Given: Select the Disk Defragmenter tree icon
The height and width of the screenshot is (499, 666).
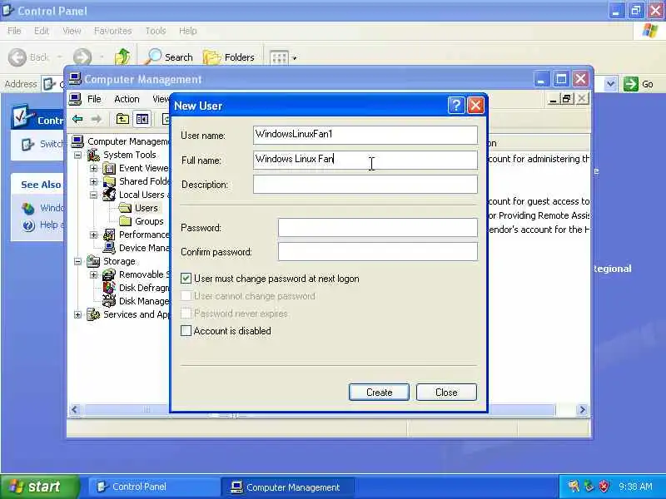Looking at the screenshot, I should [109, 288].
